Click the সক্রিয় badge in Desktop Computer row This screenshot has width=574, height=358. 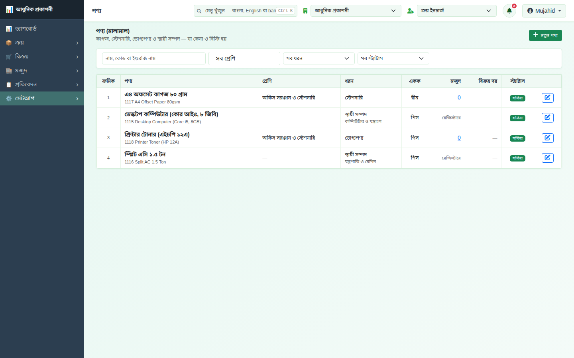(517, 118)
